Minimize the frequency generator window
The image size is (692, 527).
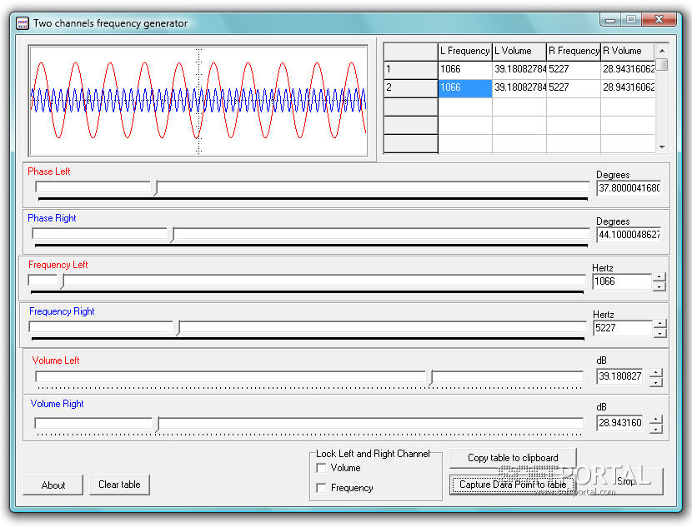click(x=610, y=19)
